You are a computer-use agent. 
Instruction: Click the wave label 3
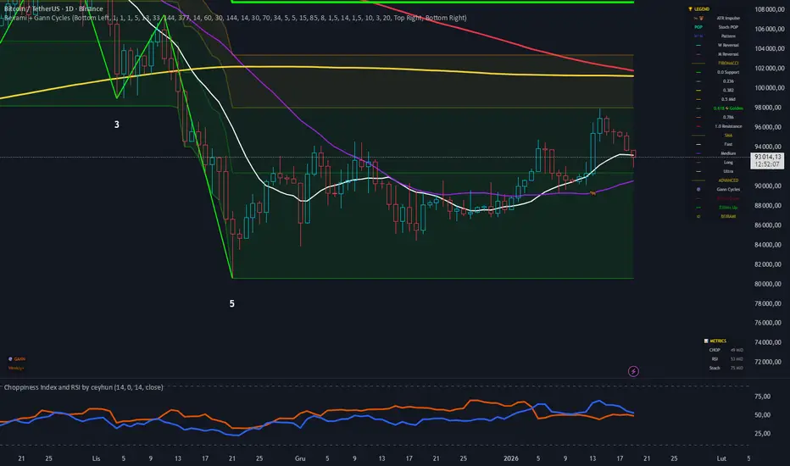tap(116, 125)
